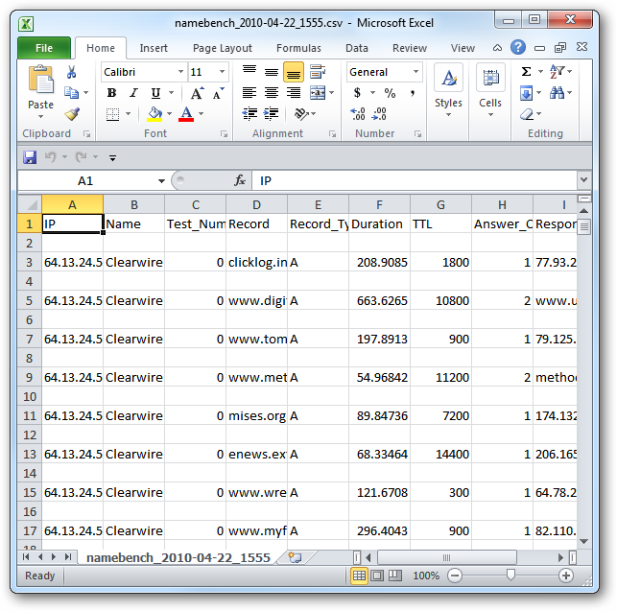Switch to the Data tab
The height and width of the screenshot is (611, 617).
point(357,48)
